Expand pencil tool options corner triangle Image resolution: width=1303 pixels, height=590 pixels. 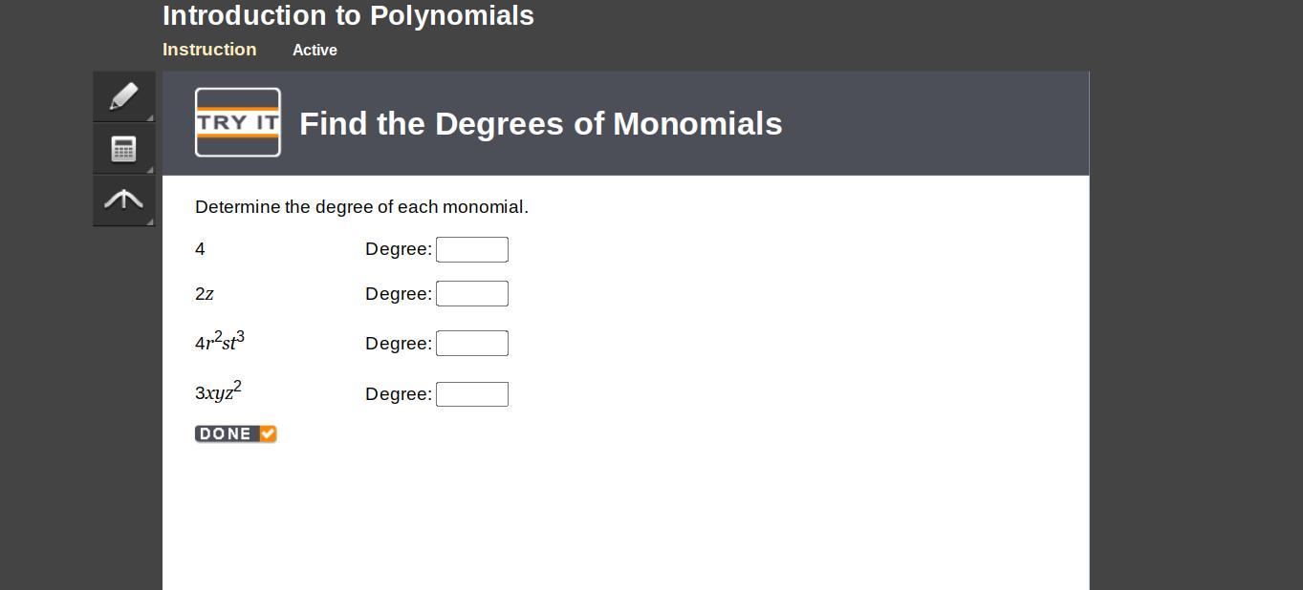149,117
